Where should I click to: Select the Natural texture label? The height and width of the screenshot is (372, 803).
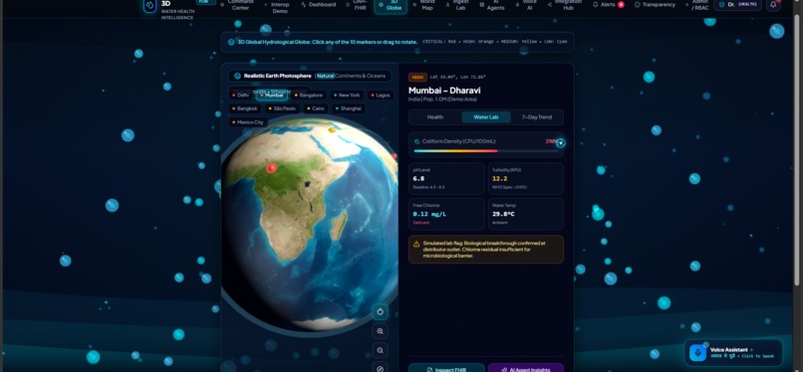(325, 76)
